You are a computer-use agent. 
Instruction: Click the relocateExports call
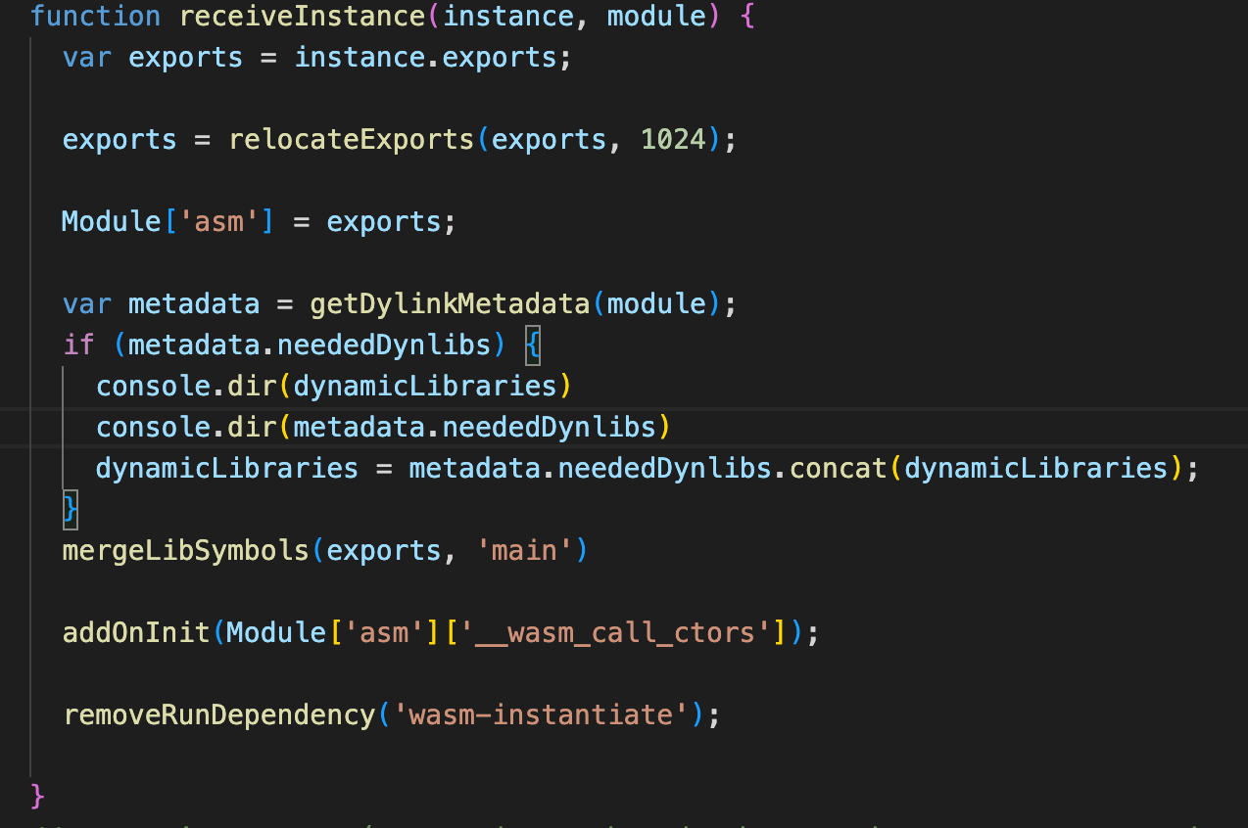pos(352,140)
